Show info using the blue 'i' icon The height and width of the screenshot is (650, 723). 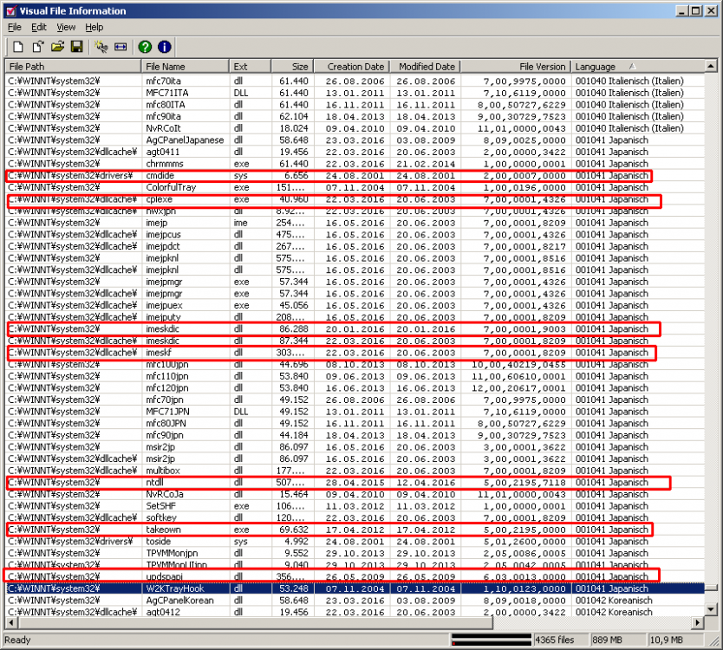coord(164,47)
